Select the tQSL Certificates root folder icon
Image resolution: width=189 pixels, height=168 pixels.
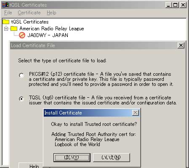[x=6, y=22]
